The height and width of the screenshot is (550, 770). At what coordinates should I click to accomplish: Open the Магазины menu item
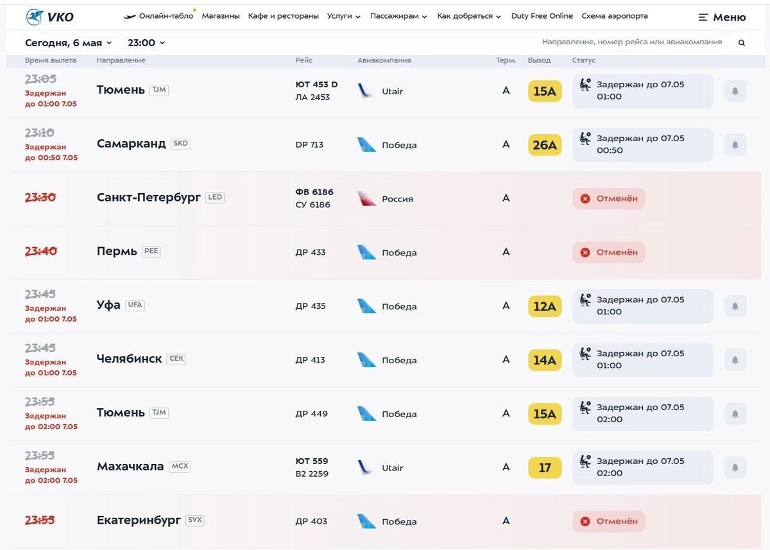tap(221, 16)
